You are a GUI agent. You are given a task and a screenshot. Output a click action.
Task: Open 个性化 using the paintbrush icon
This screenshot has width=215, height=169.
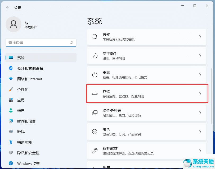(x=11, y=90)
